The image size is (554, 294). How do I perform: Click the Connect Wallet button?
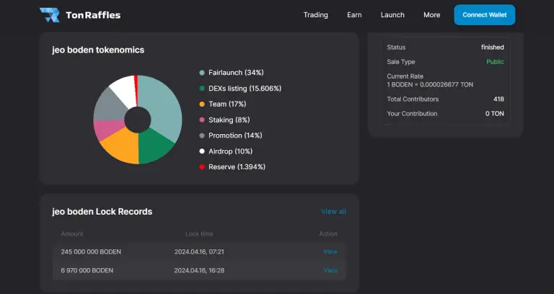485,15
